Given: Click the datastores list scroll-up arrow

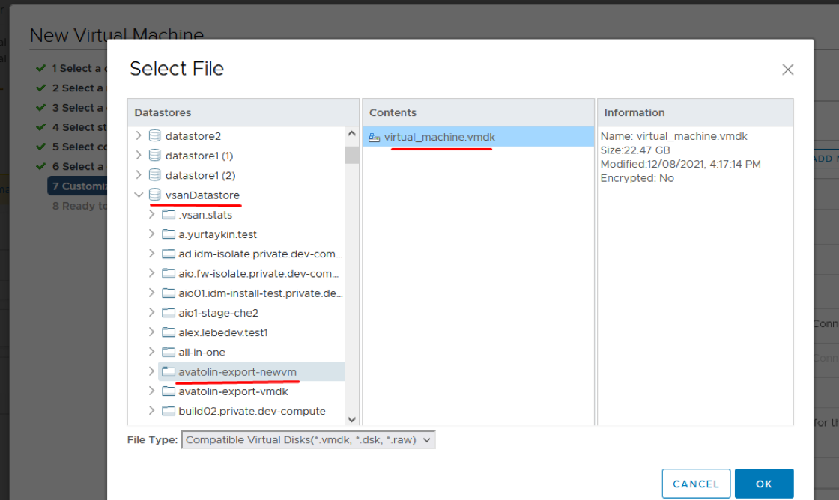Looking at the screenshot, I should tap(351, 134).
